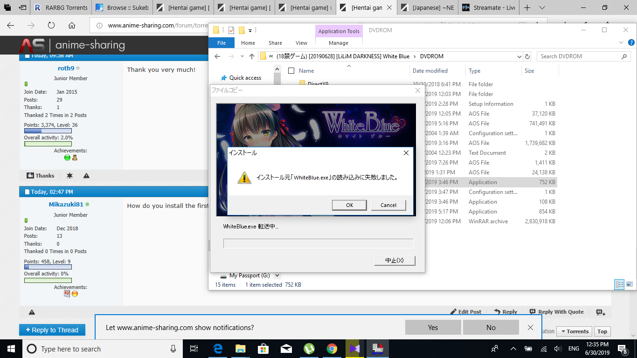The width and height of the screenshot is (637, 358).
Task: Click the Thanks button under roth9 post
Action: tap(41, 176)
